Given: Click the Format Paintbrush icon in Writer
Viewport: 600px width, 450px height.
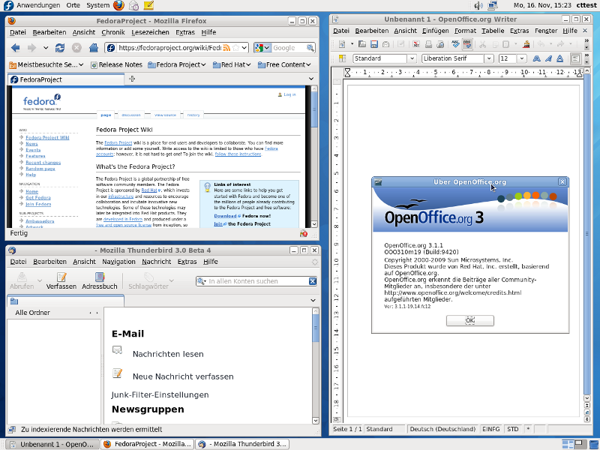Looking at the screenshot, I should [x=526, y=44].
